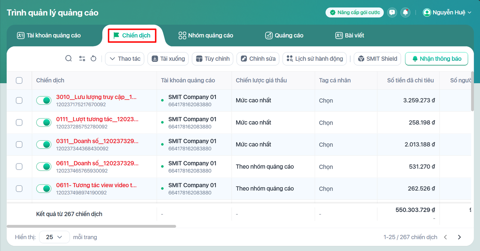The width and height of the screenshot is (480, 251).
Task: Toggle off the 3010__Lưu lượng truy cập campaign
Action: (x=44, y=101)
